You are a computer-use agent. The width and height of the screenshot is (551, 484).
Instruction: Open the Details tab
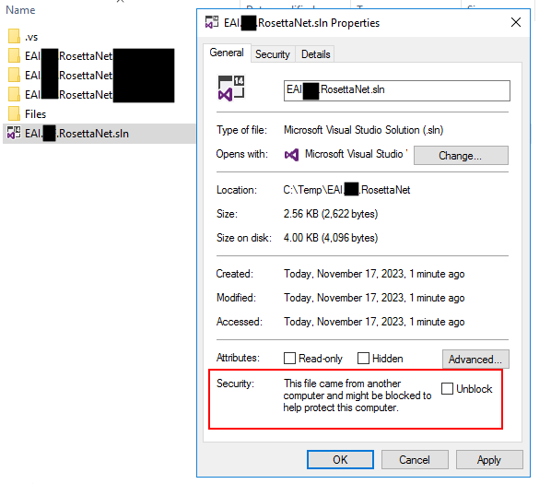(315, 54)
